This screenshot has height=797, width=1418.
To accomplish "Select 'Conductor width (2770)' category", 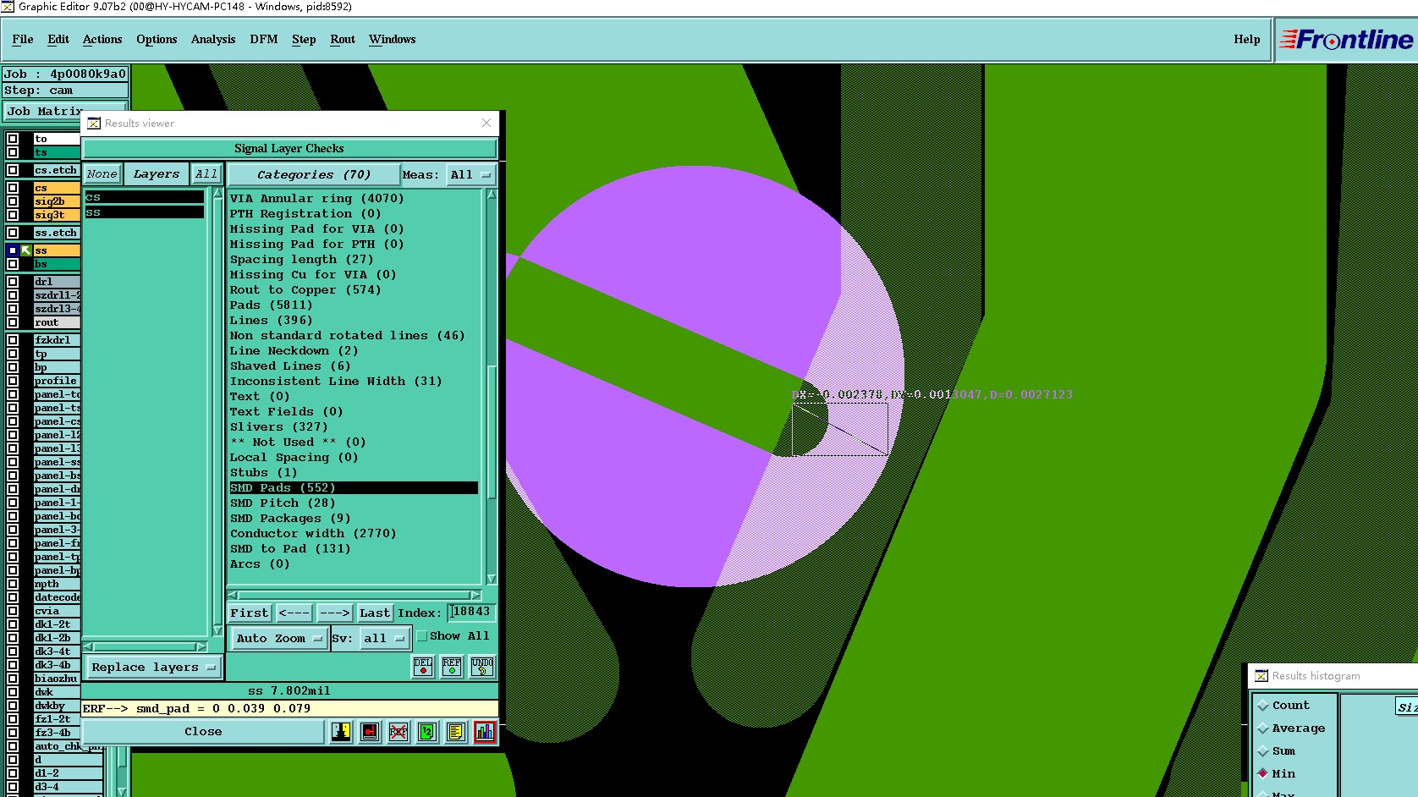I will coord(313,534).
